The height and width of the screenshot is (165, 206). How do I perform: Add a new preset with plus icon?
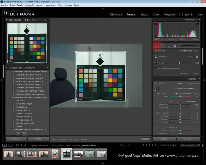click(47, 68)
